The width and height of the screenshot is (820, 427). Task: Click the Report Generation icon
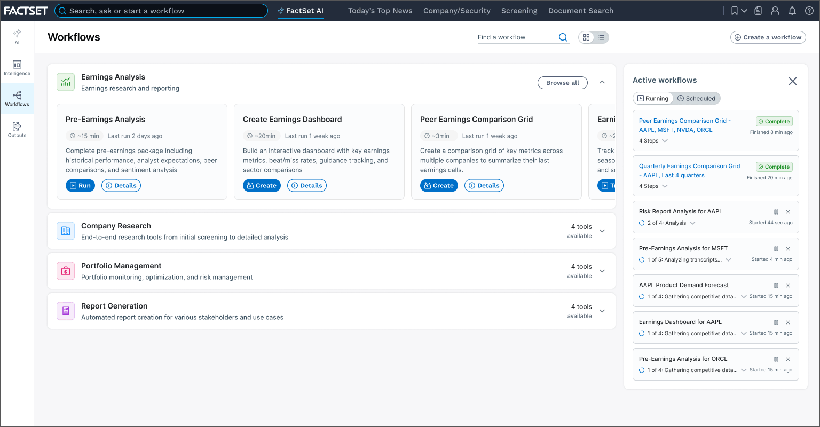click(x=66, y=311)
